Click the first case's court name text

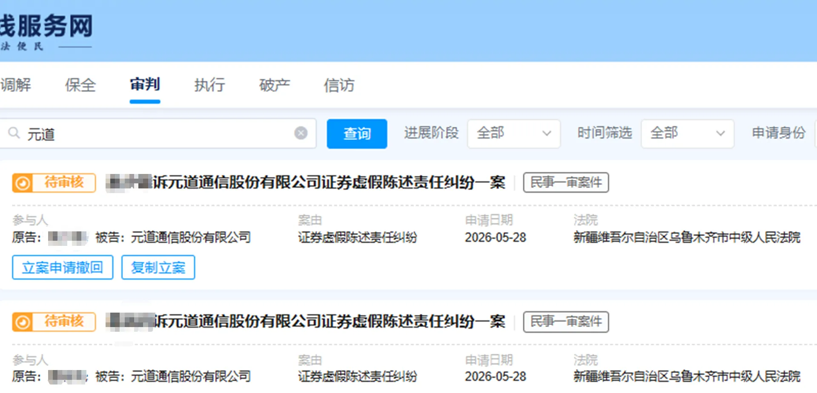pyautogui.click(x=687, y=237)
